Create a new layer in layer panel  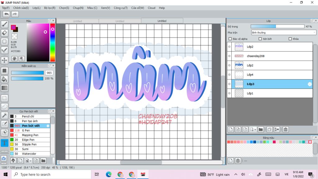coord(231,129)
